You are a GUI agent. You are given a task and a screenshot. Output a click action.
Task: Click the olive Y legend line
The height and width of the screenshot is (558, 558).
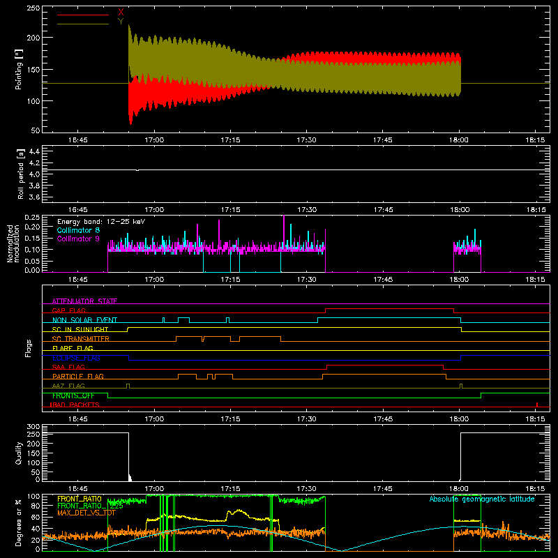[83, 24]
